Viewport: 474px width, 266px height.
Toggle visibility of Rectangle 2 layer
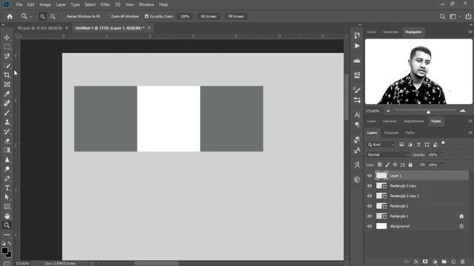(x=370, y=206)
